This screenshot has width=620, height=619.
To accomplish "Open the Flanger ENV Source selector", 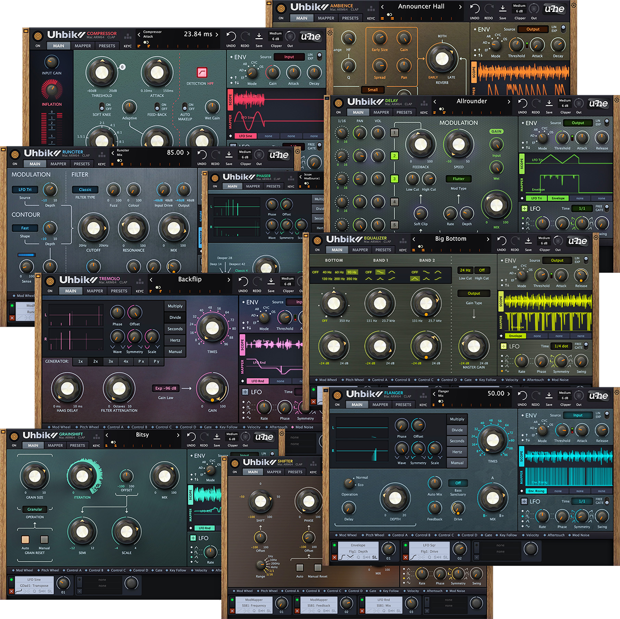I will [578, 415].
